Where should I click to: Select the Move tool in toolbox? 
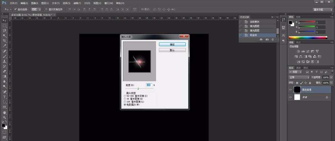pyautogui.click(x=5, y=20)
